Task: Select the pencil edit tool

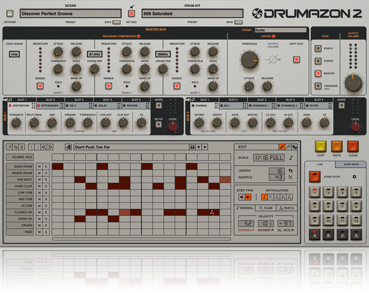Action: click(282, 147)
